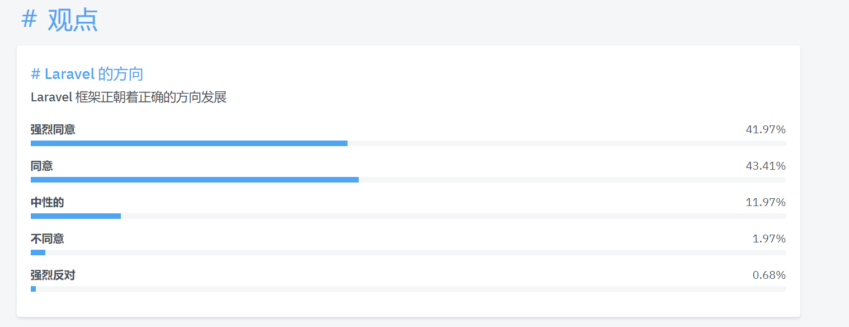Open the '# Laravel 的方向' heading link
This screenshot has width=849, height=327.
(87, 74)
